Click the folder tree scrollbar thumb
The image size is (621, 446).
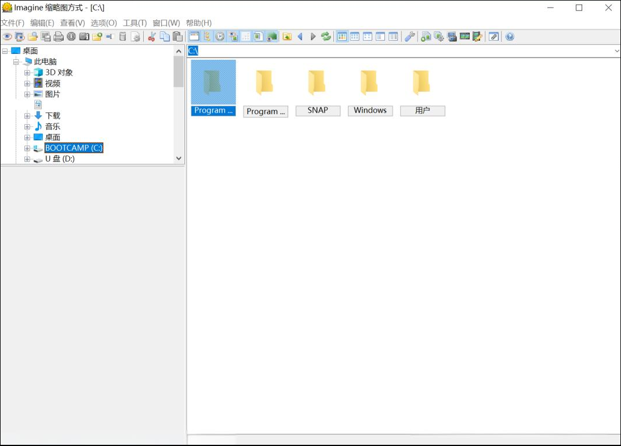(179, 71)
